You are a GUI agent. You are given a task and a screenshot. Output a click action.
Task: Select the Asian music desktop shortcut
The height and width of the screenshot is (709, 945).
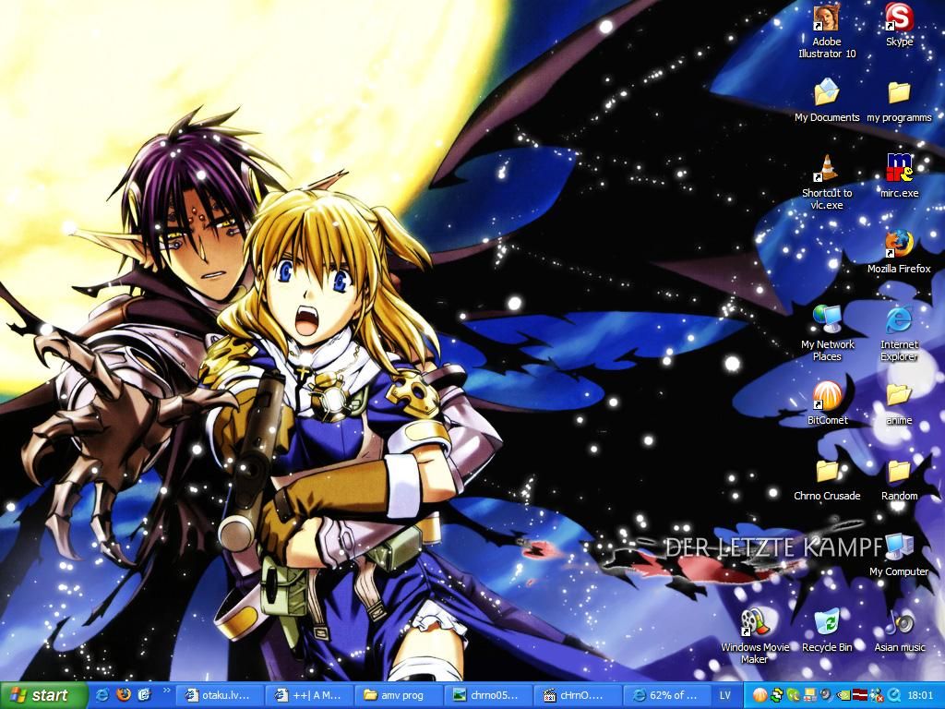pos(899,631)
